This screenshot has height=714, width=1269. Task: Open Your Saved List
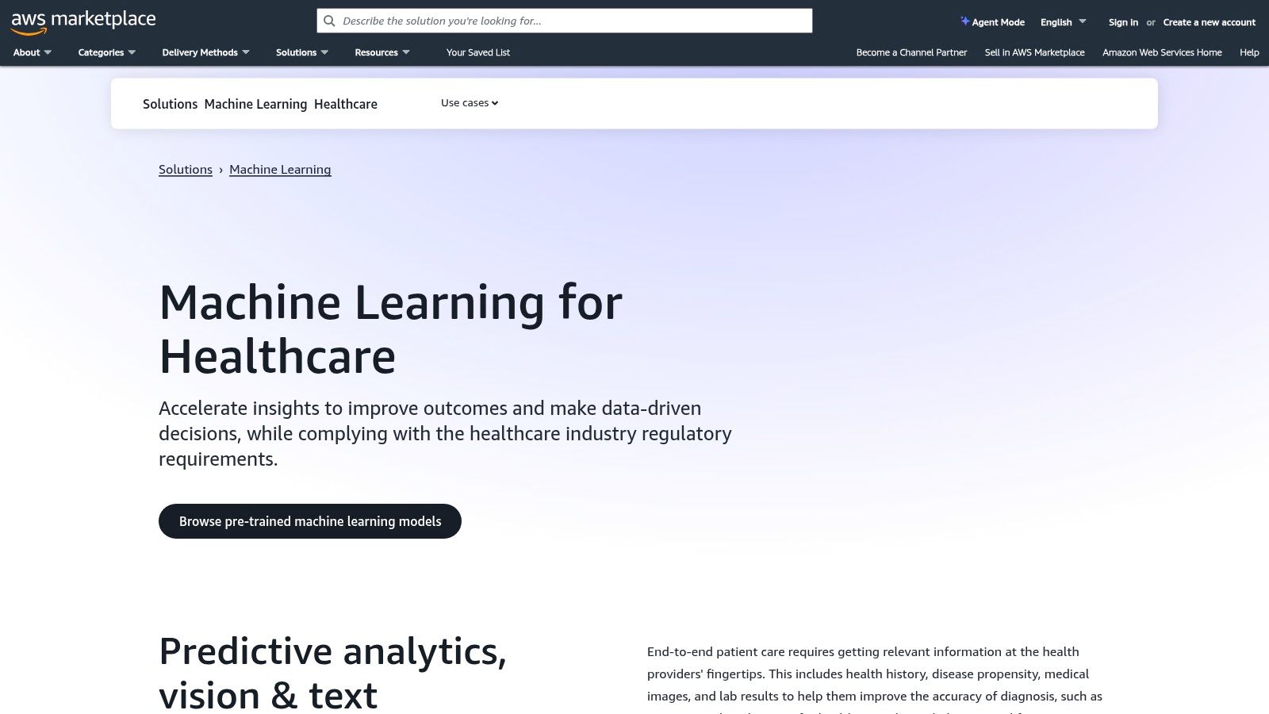[x=477, y=52]
